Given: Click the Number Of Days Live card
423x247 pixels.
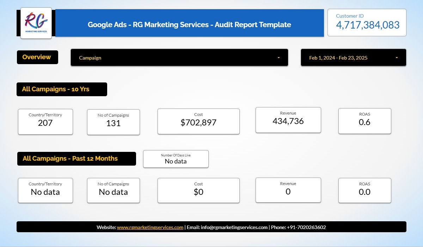Looking at the screenshot, I should point(176,159).
